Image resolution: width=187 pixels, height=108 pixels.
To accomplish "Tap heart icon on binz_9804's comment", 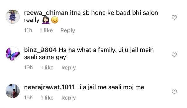I will (174, 55).
